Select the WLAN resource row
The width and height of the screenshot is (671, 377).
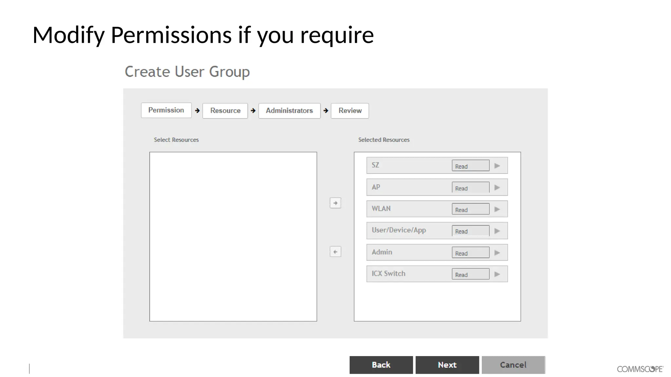[437, 209]
